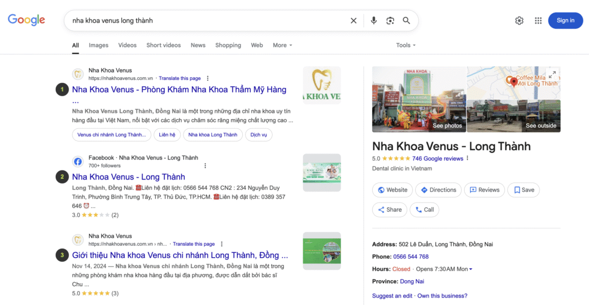The image size is (589, 305).
Task: Expand the More search filters dropdown
Action: [x=282, y=45]
